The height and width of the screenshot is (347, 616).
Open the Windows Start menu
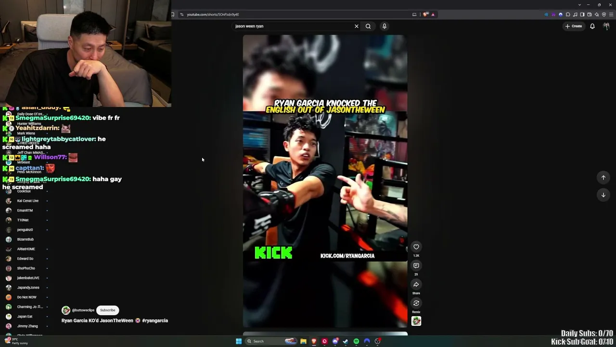tap(239, 341)
